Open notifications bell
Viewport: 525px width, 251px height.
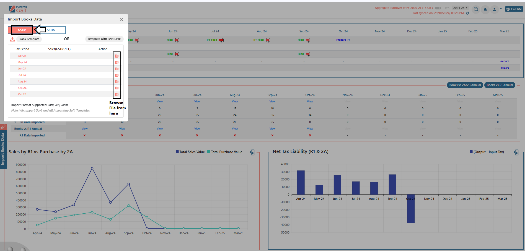(x=485, y=9)
